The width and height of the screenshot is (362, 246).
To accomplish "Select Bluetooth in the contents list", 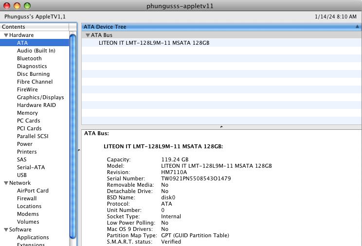I will pos(29,58).
